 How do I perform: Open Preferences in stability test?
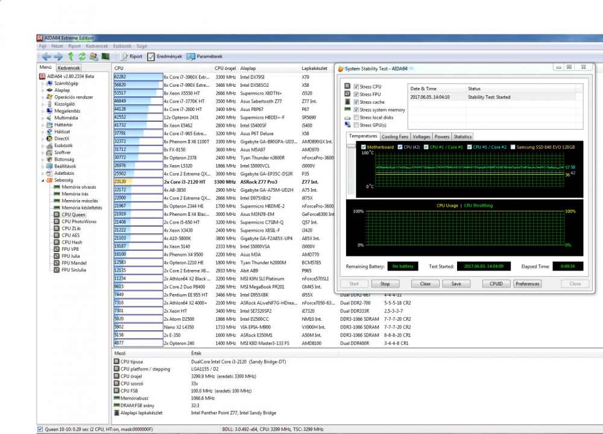coord(528,284)
